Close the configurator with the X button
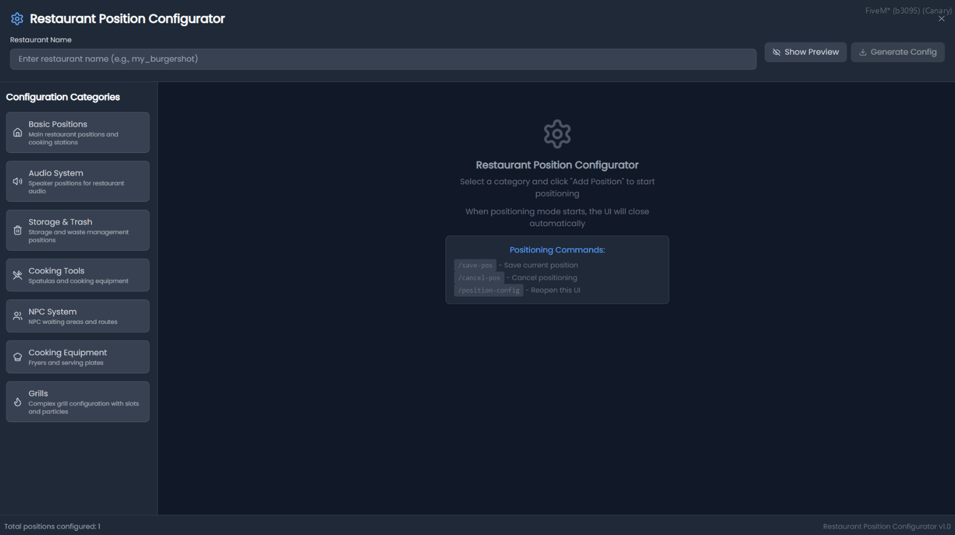Image resolution: width=955 pixels, height=535 pixels. point(942,19)
